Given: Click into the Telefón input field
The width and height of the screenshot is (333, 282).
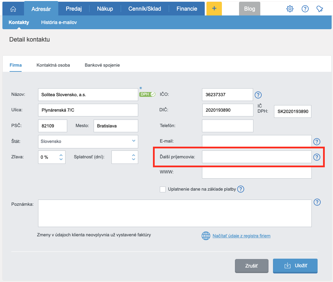Looking at the screenshot, I should [x=228, y=126].
